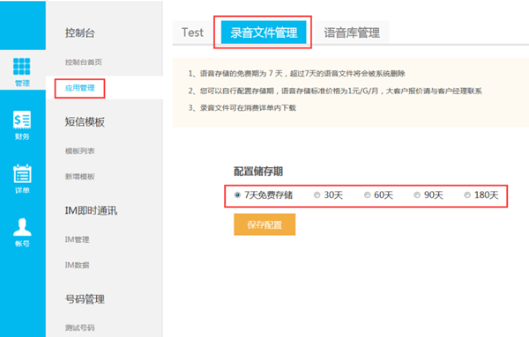Click the 控制台 section heading
The height and width of the screenshot is (337, 529).
[x=80, y=33]
